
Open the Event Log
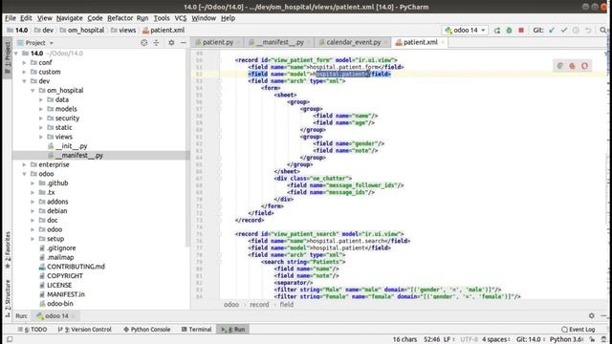pyautogui.click(x=578, y=330)
